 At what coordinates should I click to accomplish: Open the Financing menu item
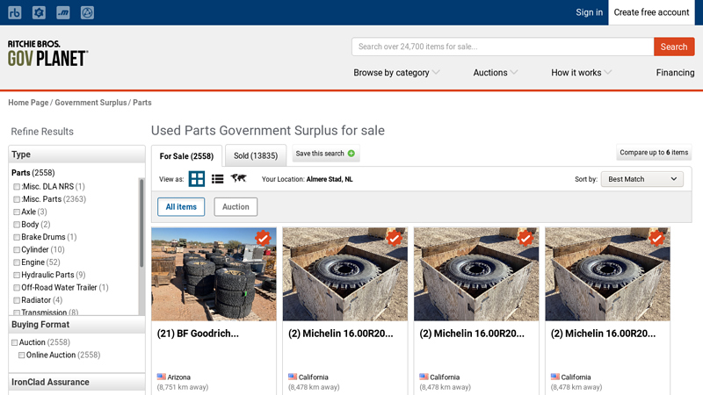675,73
